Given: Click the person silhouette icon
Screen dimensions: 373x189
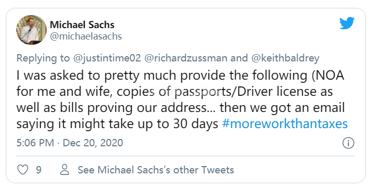Looking at the screenshot, I should coord(65,170).
